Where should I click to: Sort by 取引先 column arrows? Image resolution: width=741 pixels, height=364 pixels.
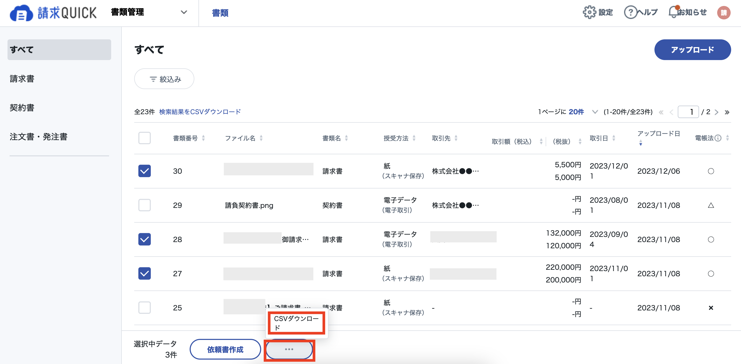[x=456, y=138]
